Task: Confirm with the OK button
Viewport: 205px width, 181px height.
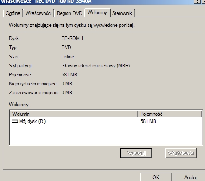Action: [x=156, y=177]
